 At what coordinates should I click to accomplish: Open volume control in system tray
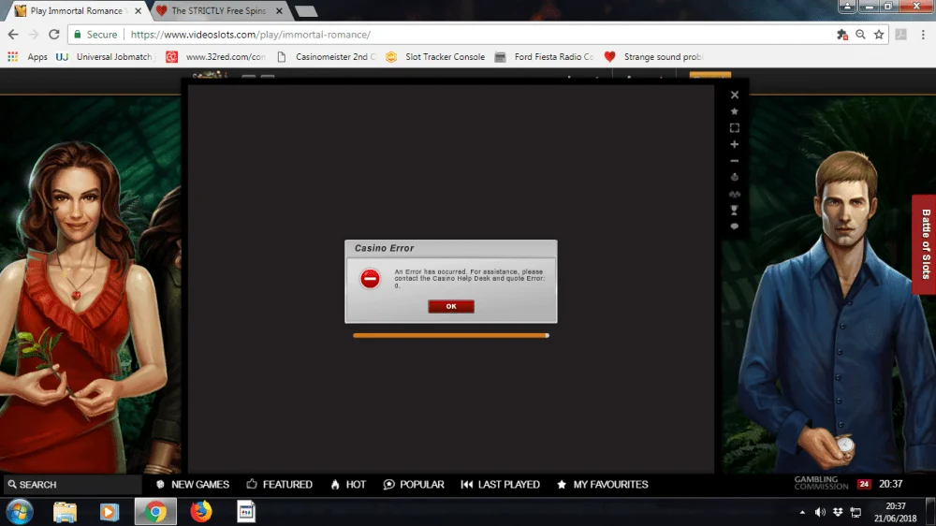820,512
